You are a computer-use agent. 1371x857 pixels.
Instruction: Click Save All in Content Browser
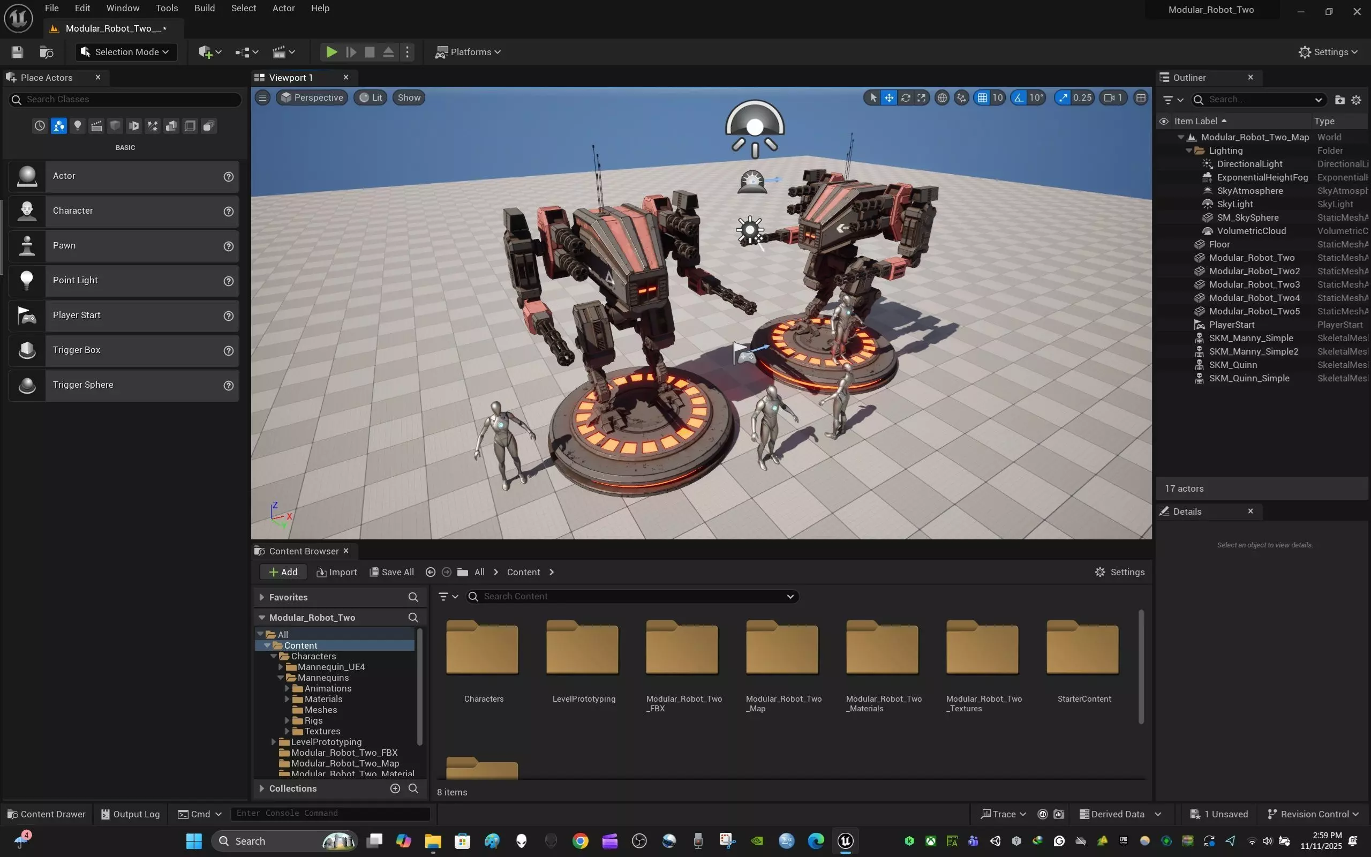pos(391,572)
